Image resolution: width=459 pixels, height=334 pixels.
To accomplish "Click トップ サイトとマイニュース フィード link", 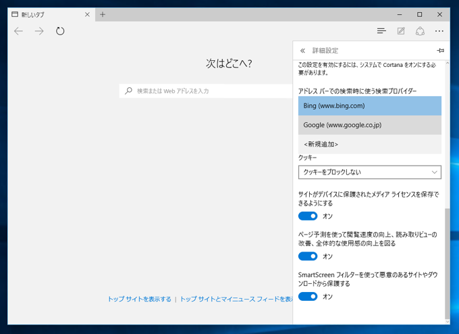I will (x=236, y=299).
